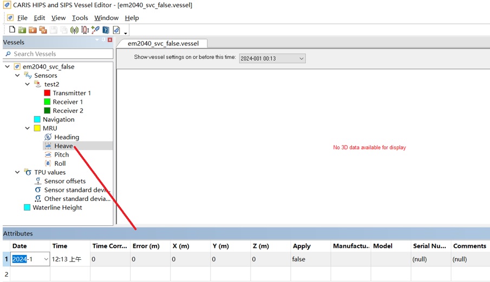The image size is (490, 282).
Task: Click the green open-folder toolbar icon
Action: 22,30
